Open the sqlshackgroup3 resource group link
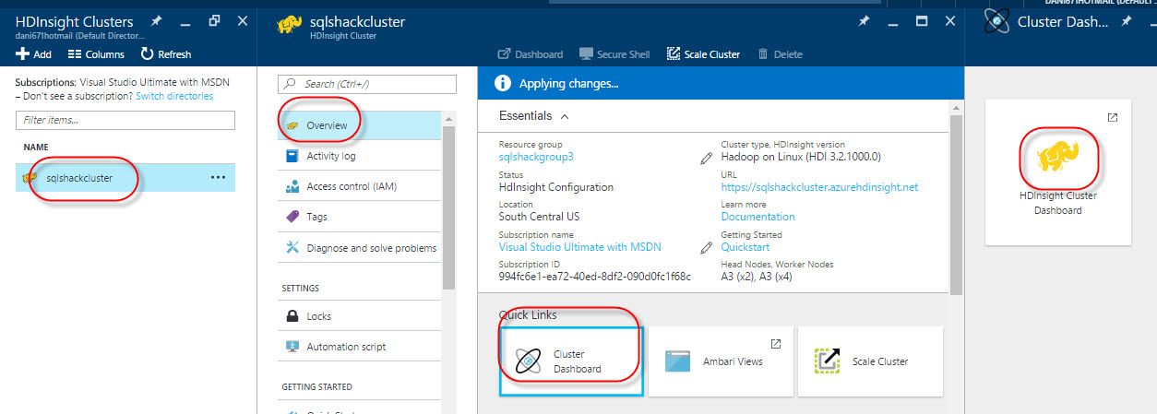Viewport: 1157px width, 414px height. pyautogui.click(x=536, y=157)
